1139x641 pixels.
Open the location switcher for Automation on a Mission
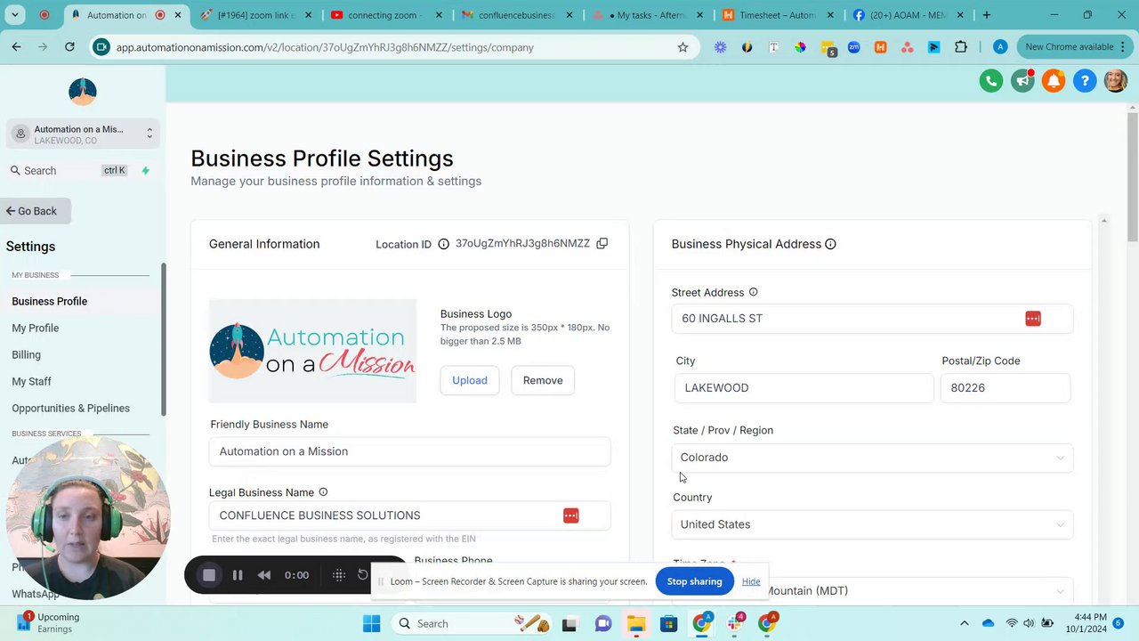82,134
